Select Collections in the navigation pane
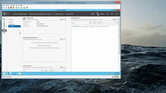Image resolution: width=166 pixels, height=93 pixels. 11,24
